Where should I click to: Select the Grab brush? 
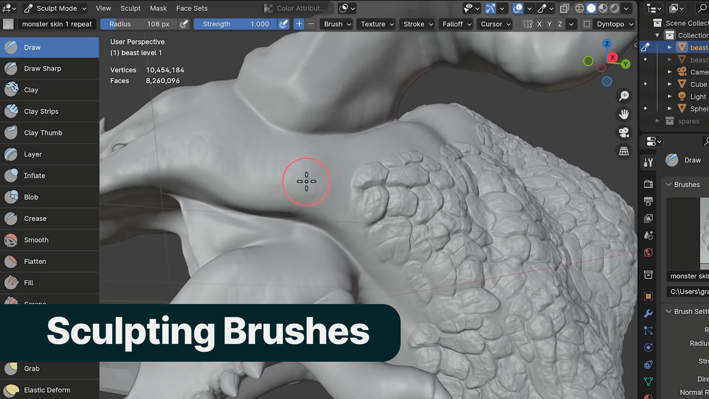pyautogui.click(x=49, y=369)
